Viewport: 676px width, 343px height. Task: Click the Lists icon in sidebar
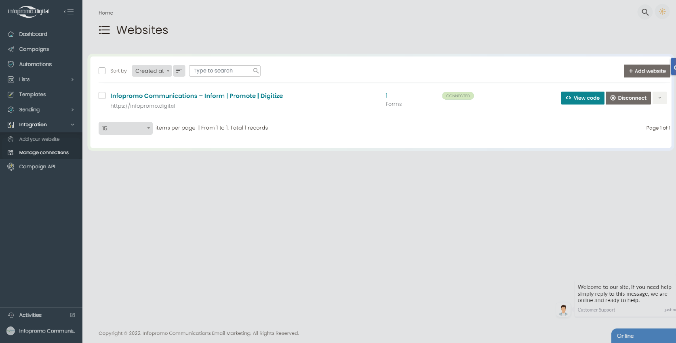coord(11,79)
